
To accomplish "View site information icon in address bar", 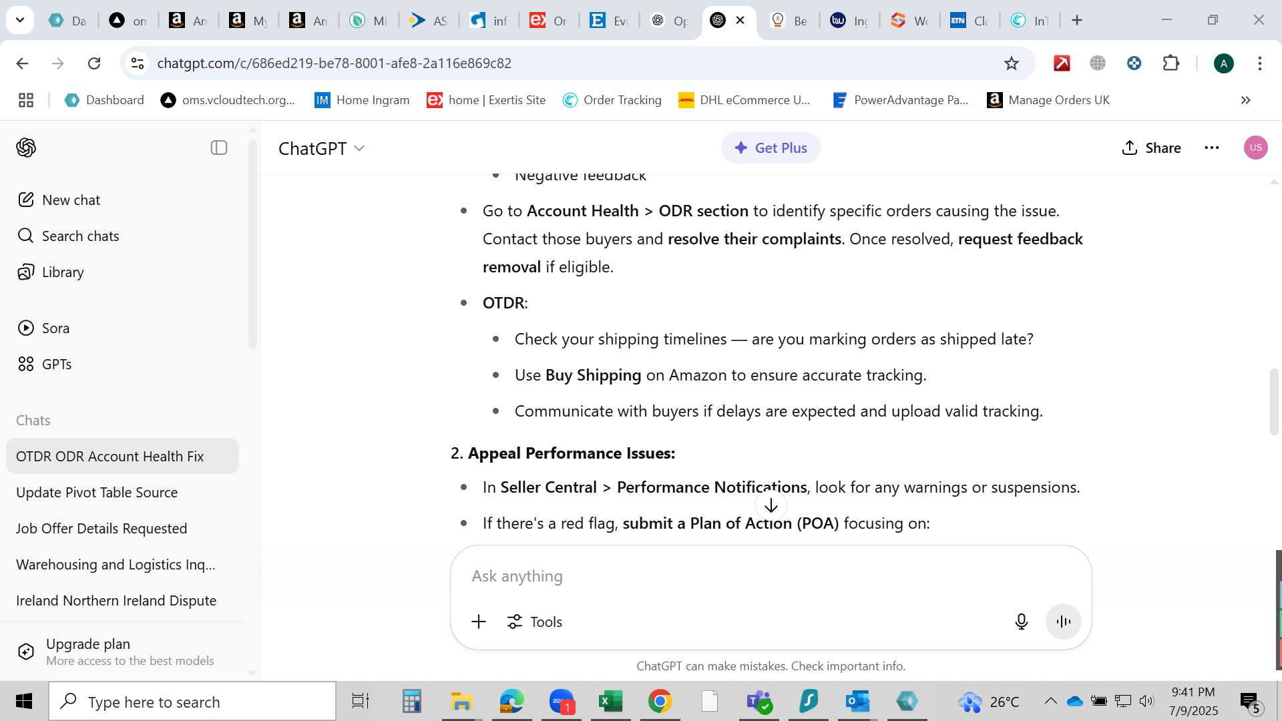I will coord(137,63).
